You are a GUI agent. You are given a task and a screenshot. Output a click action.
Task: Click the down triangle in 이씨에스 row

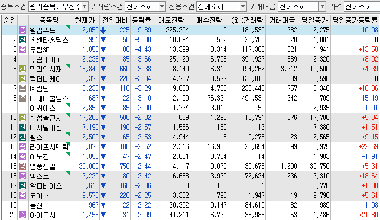click(103, 108)
